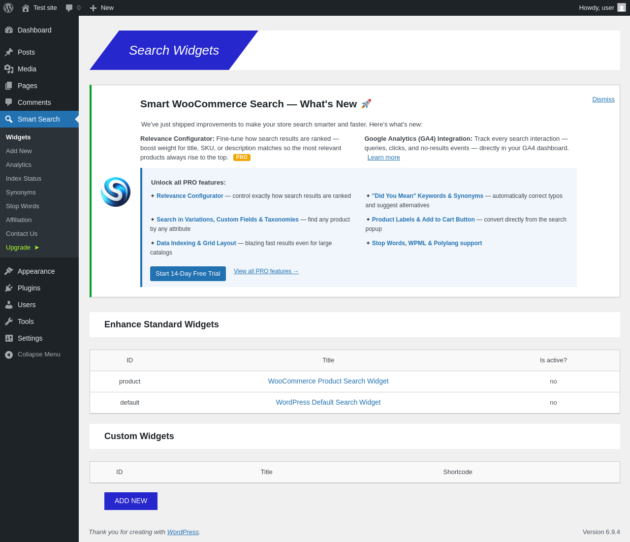
Task: Click the Plugins plug icon
Action: (9, 288)
